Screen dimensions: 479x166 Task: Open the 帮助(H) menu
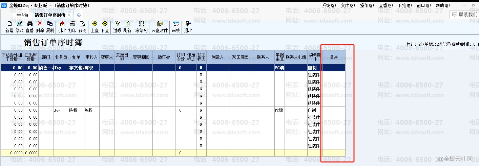coord(443,5)
